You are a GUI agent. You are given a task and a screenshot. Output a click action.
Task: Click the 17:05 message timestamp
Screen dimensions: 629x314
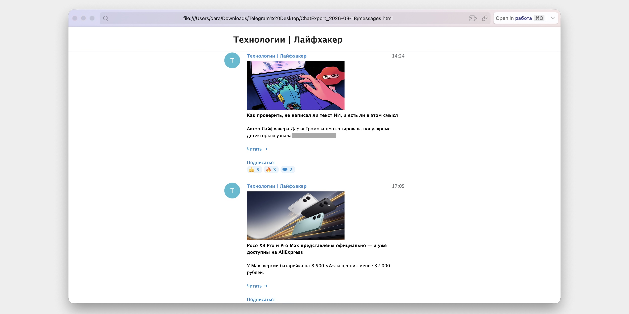pyautogui.click(x=398, y=186)
